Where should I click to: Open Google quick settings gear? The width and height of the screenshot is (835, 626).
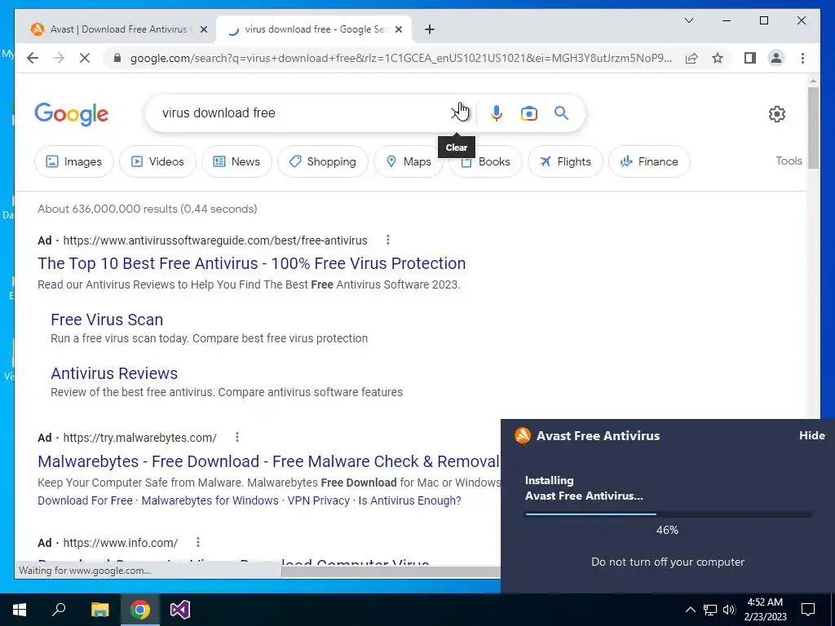click(777, 114)
